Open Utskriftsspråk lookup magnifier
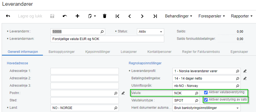Screen dimensions: 256x112 [x=237, y=86]
